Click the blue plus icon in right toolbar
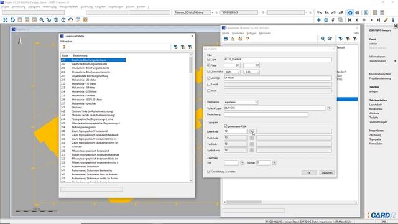Image resolution: width=398 pixels, height=224 pixels. tap(319, 20)
